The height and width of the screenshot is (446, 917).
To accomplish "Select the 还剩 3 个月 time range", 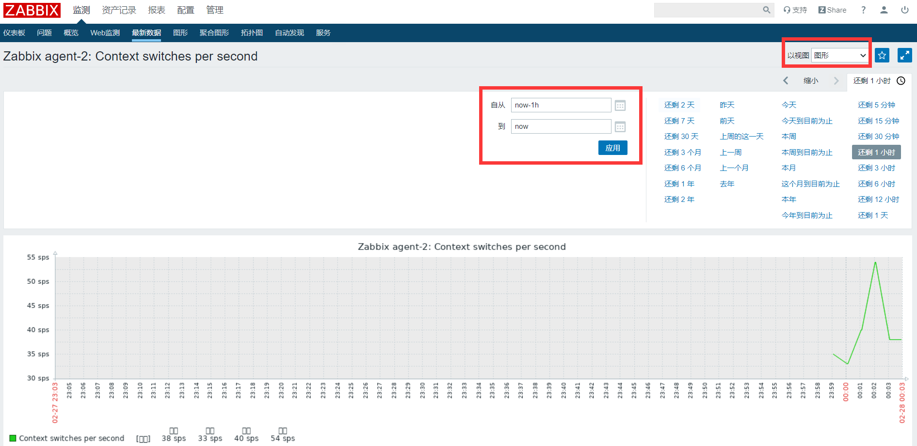I will [x=683, y=153].
